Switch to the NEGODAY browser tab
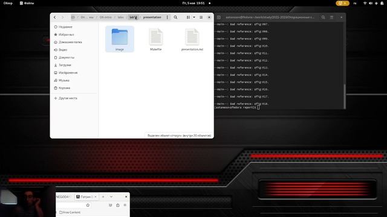The image size is (387, 217). (63, 197)
